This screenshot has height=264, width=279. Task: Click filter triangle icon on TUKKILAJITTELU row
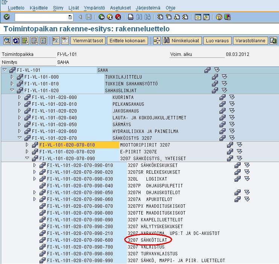point(224,77)
